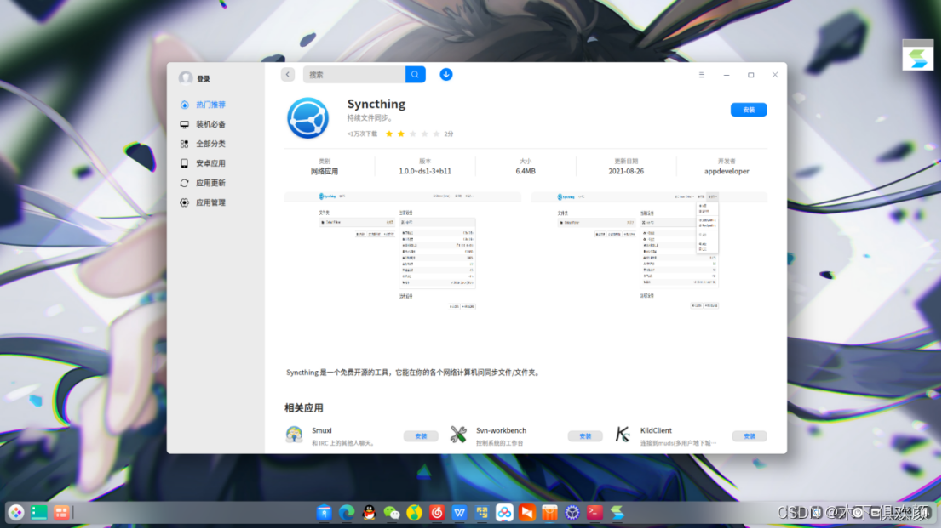Open the first Syncthing screenshot

tap(403, 252)
